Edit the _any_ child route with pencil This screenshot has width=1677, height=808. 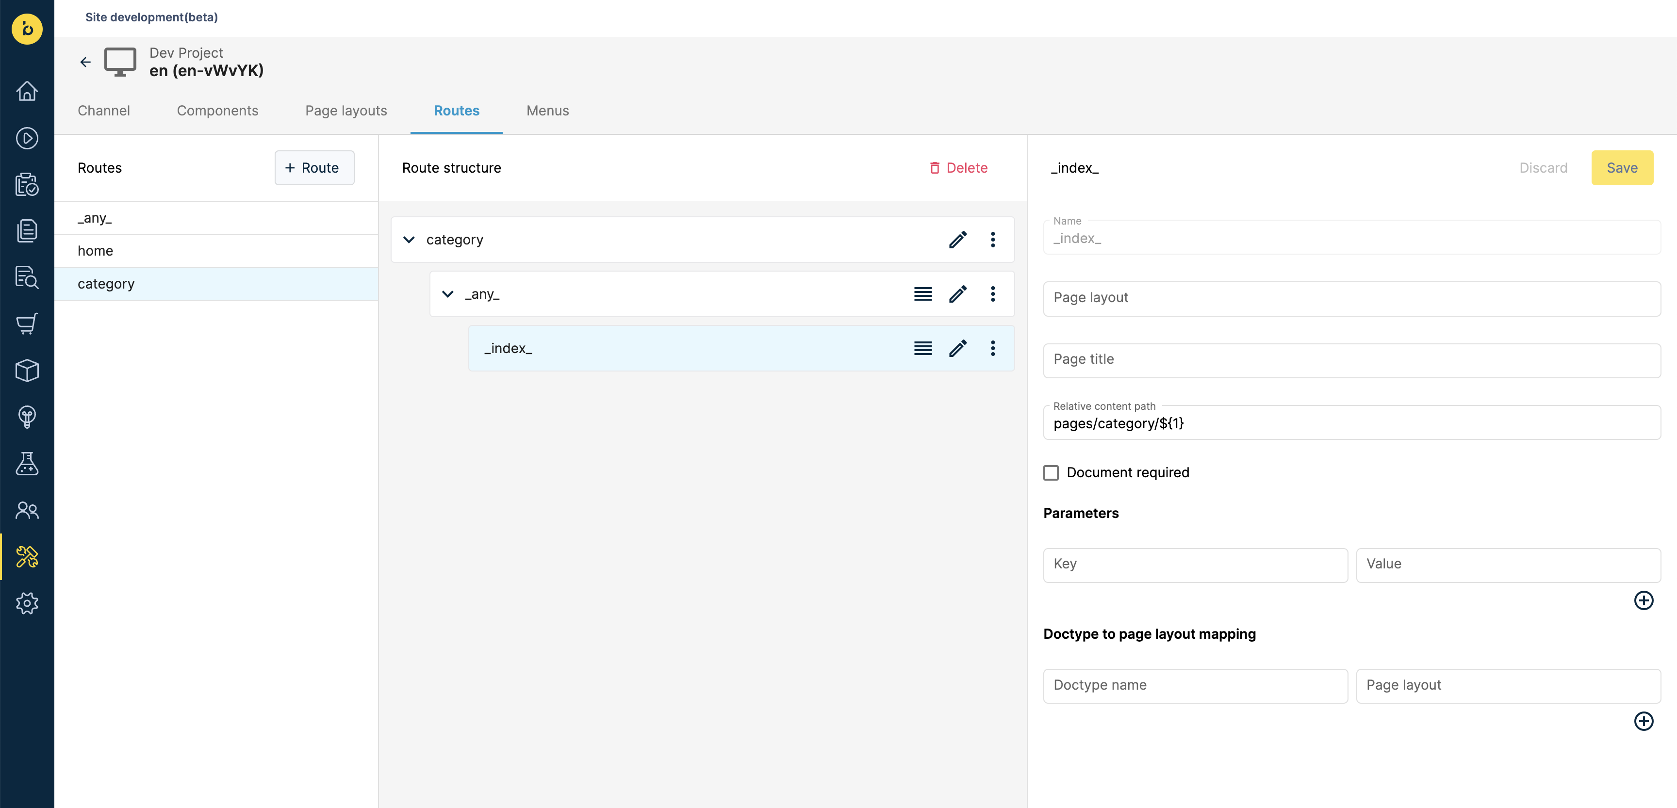(958, 294)
